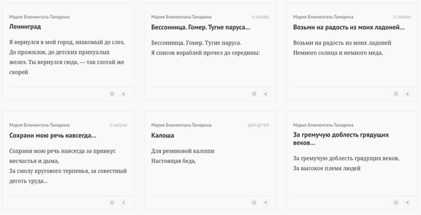
Task: Click author name above Ленинград title
Action: (x=39, y=17)
